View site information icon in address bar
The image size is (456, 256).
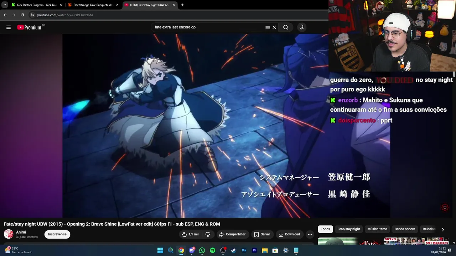pyautogui.click(x=32, y=15)
